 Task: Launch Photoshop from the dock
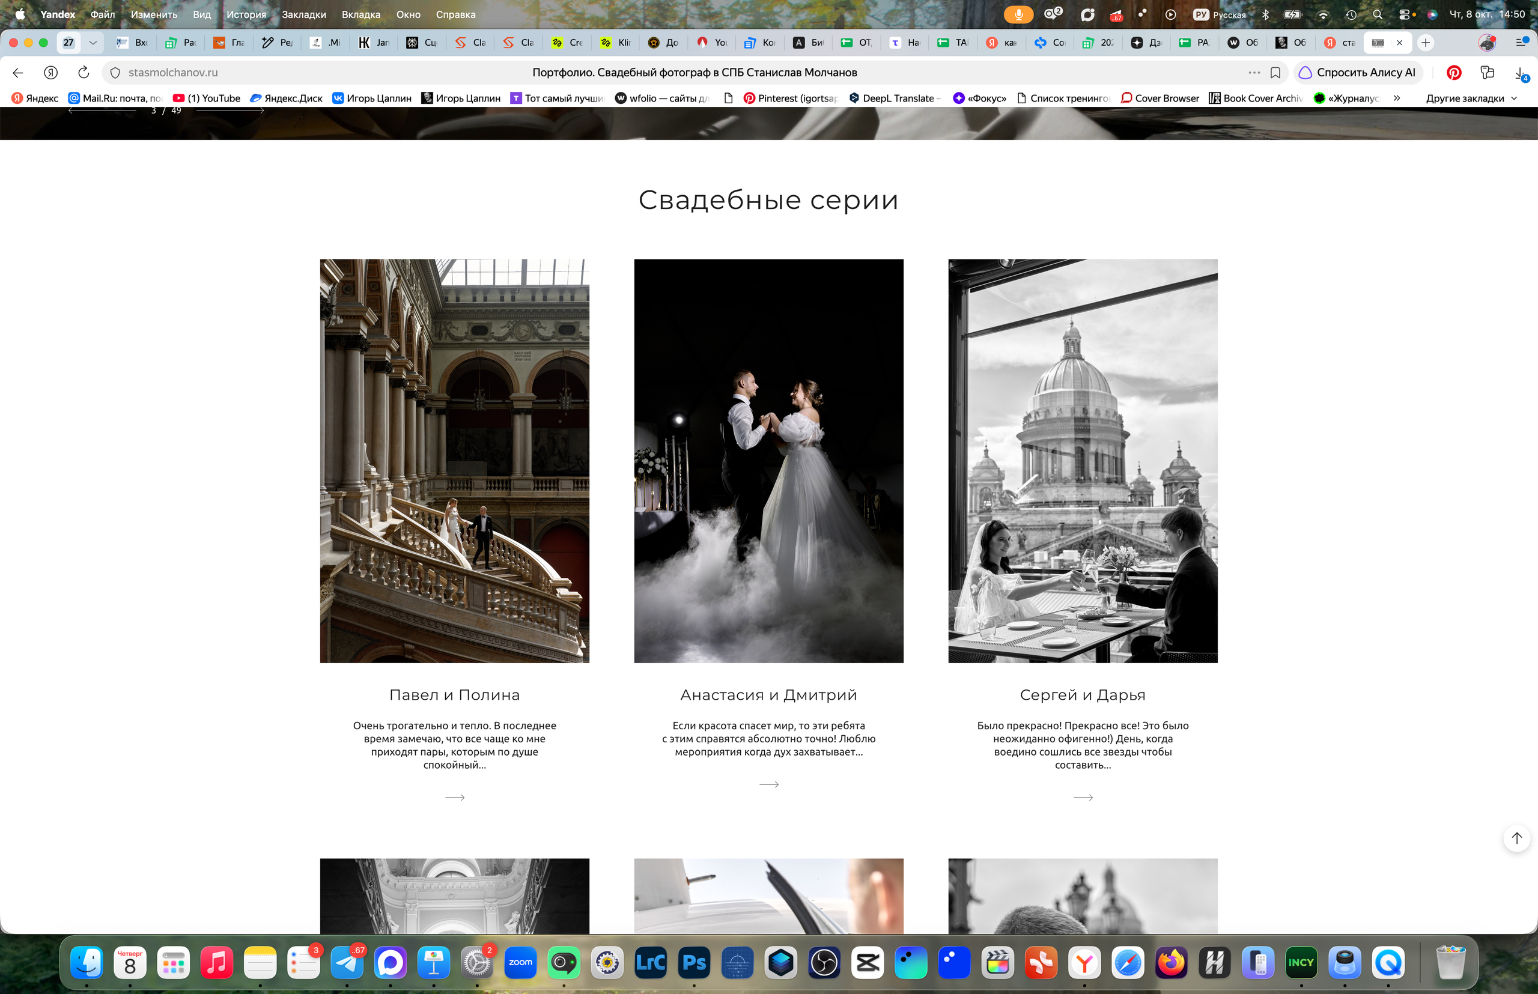point(694,963)
